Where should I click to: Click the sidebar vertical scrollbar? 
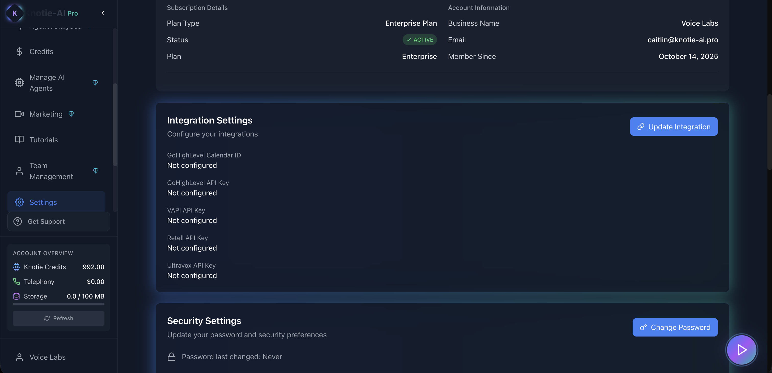tap(115, 124)
